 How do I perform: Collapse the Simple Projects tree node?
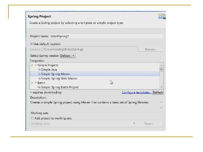[32, 65]
